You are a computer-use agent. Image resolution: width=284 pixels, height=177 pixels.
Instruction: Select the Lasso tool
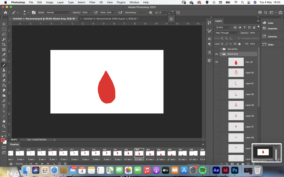tap(4, 34)
